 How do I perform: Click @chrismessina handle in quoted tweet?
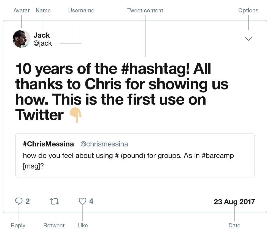(x=104, y=144)
